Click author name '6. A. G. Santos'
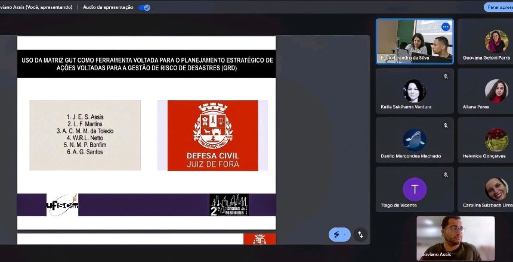This screenshot has width=513, height=262. [x=85, y=152]
